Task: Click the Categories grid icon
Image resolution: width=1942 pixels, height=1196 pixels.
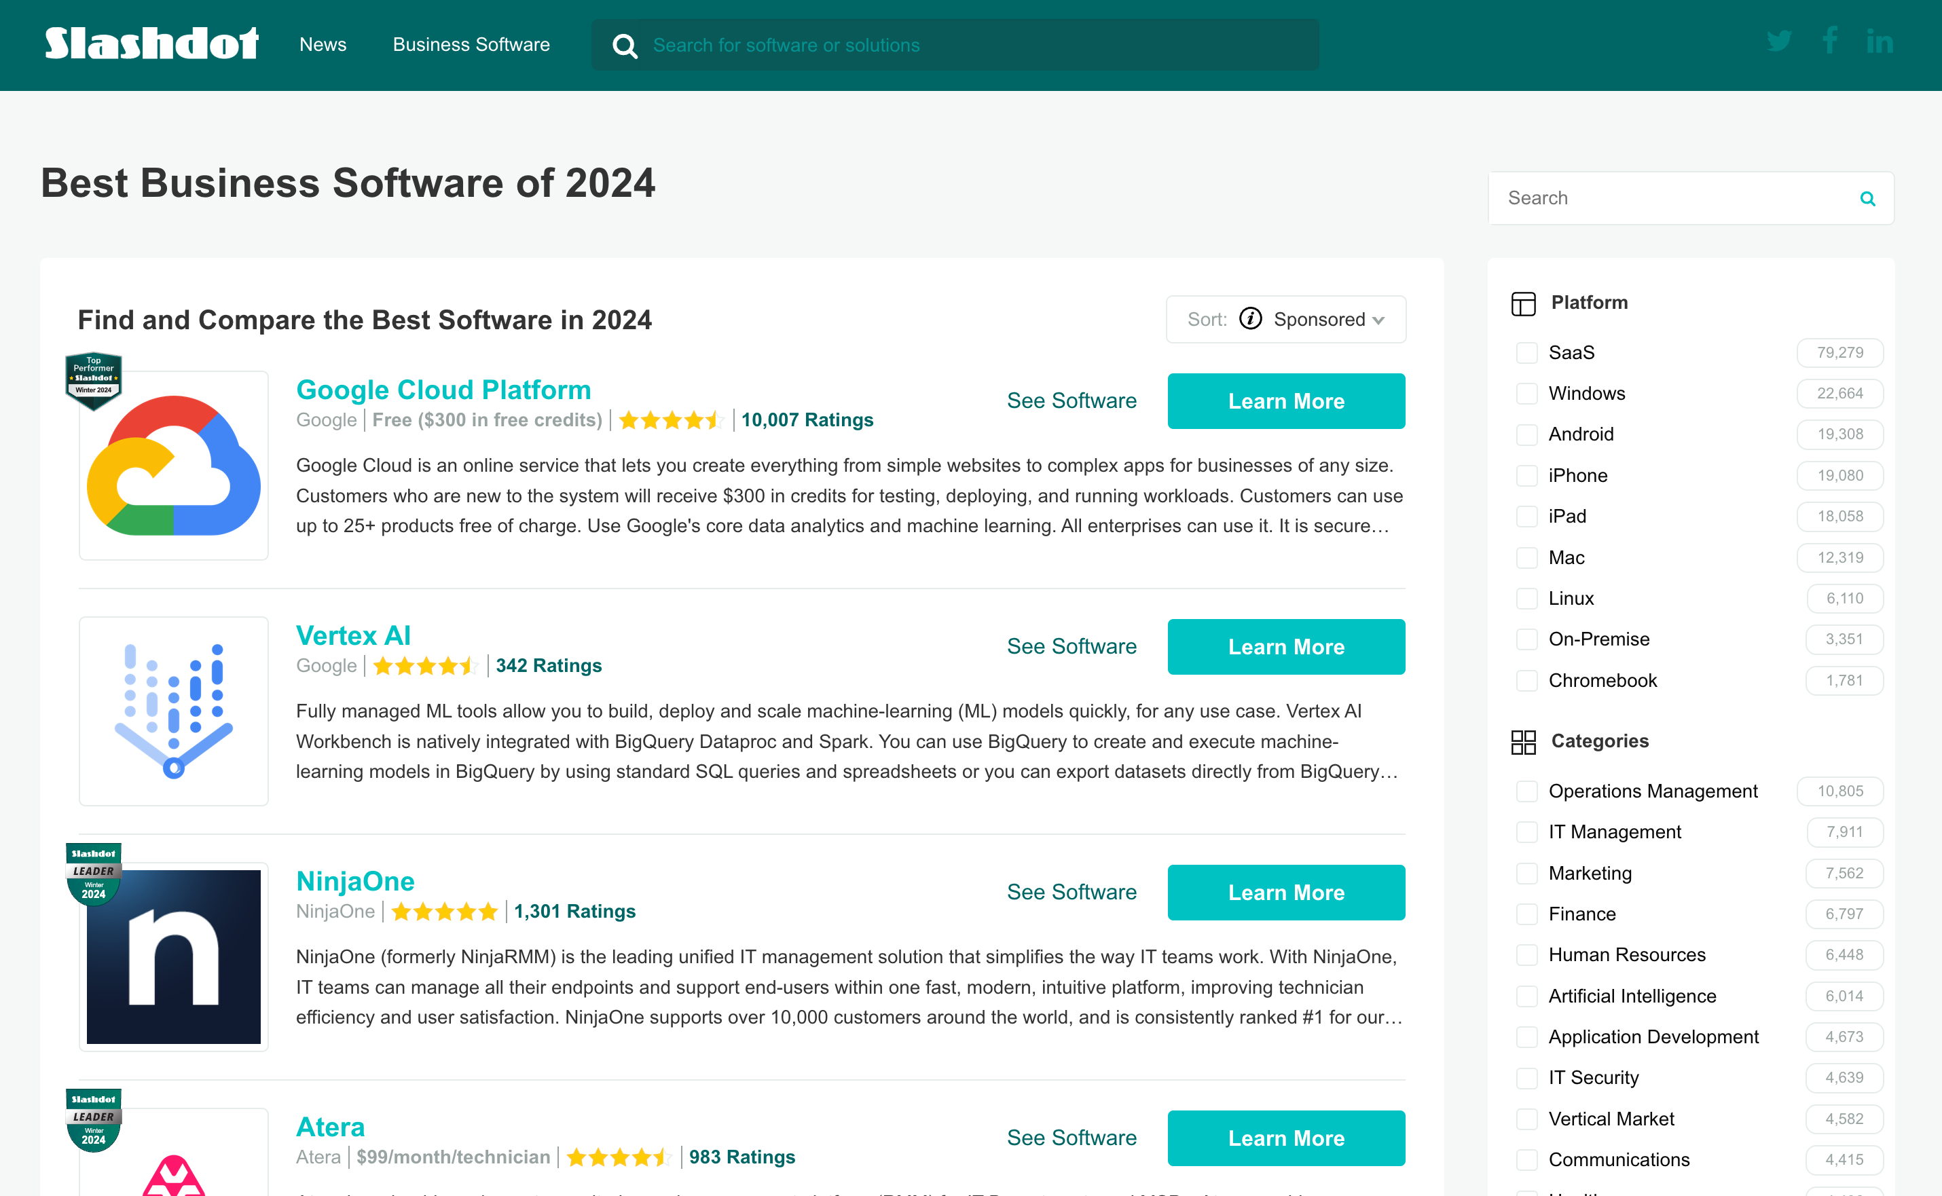Action: coord(1524,741)
